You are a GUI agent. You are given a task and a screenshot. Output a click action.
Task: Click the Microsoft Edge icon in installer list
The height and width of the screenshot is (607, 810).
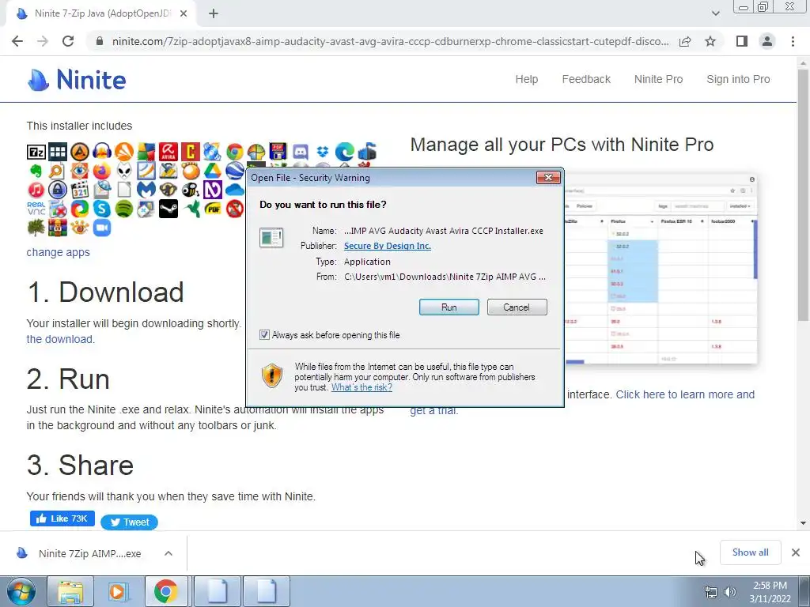(345, 152)
